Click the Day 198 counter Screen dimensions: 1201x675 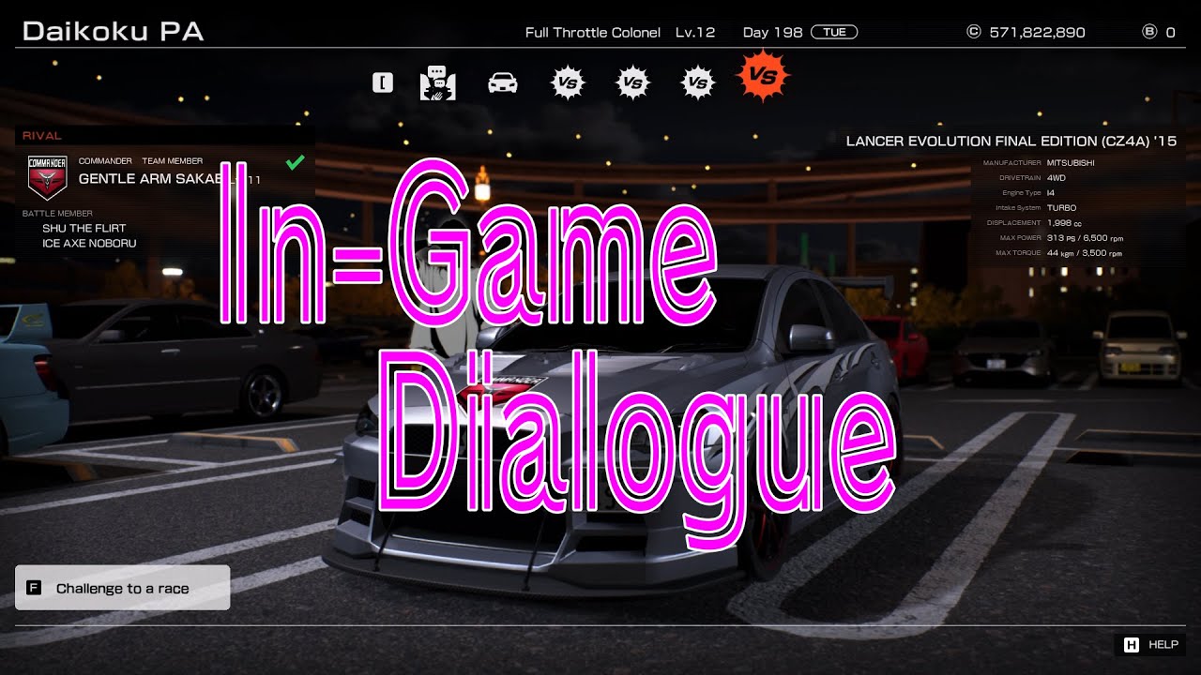coord(772,32)
